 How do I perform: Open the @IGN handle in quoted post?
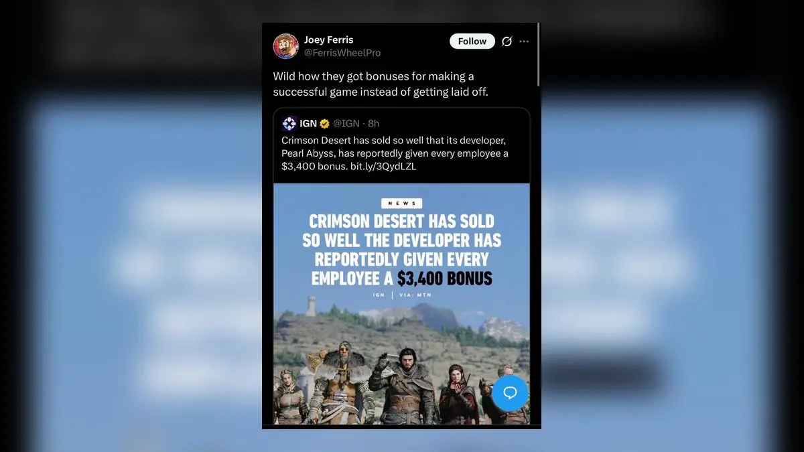(x=346, y=123)
